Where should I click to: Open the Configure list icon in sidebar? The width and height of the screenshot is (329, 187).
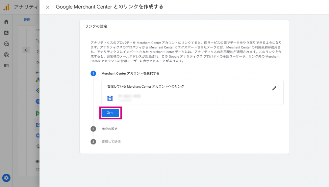point(6,66)
